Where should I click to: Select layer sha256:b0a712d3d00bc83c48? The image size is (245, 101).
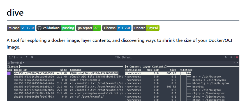click(34, 93)
